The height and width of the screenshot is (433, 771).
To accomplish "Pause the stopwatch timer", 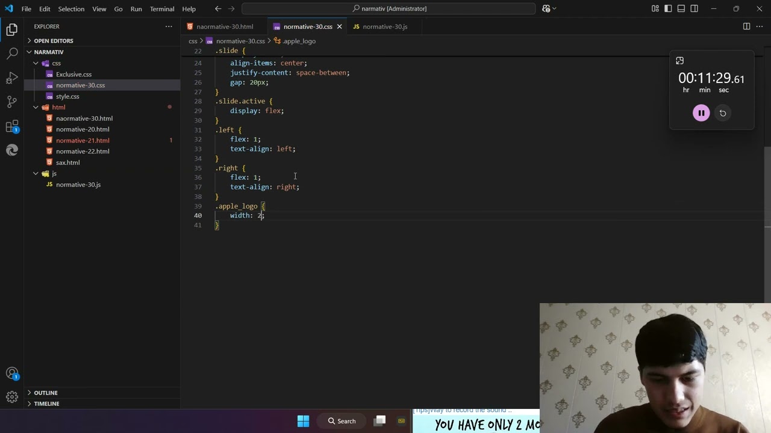I will click(701, 113).
